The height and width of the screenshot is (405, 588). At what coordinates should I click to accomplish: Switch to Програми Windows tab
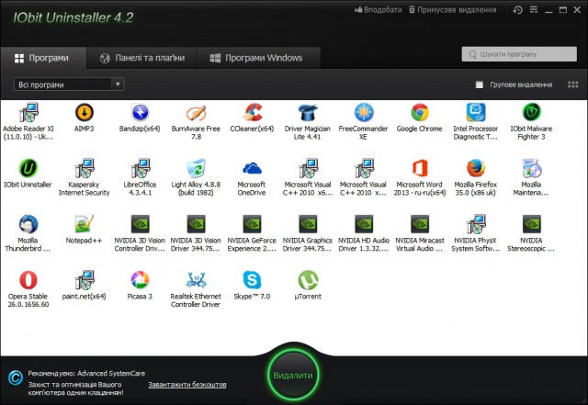(259, 58)
